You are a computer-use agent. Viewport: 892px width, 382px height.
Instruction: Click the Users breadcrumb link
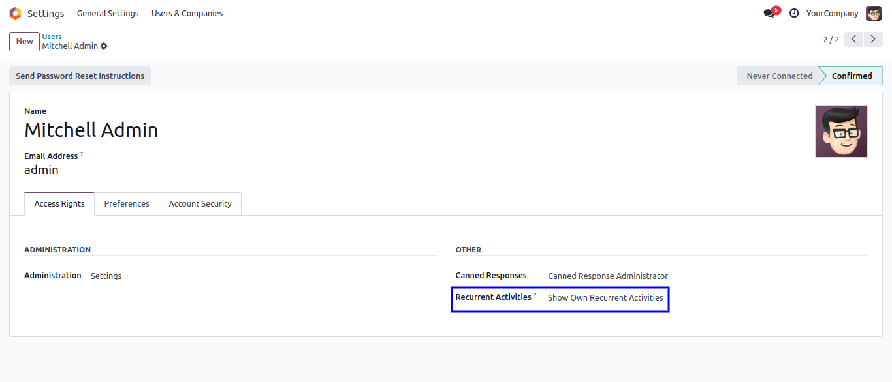tap(52, 37)
